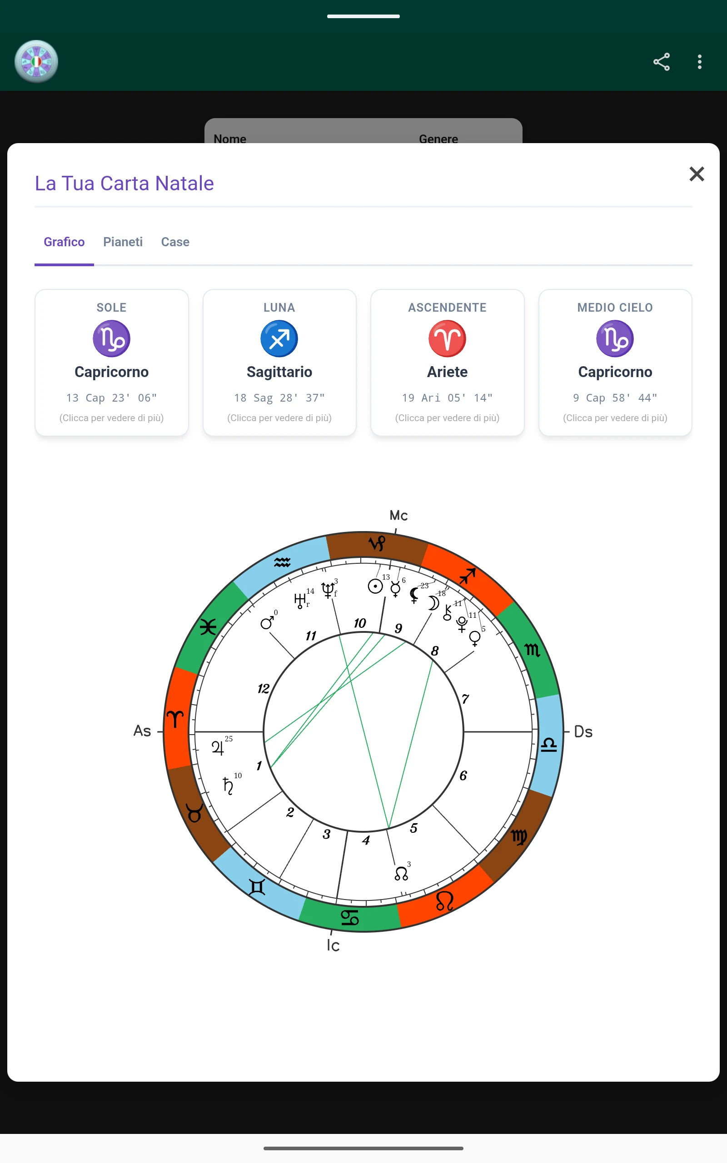Click the Cancer sign on the zodiac ring
Viewport: 727px width, 1163px height.
click(349, 918)
